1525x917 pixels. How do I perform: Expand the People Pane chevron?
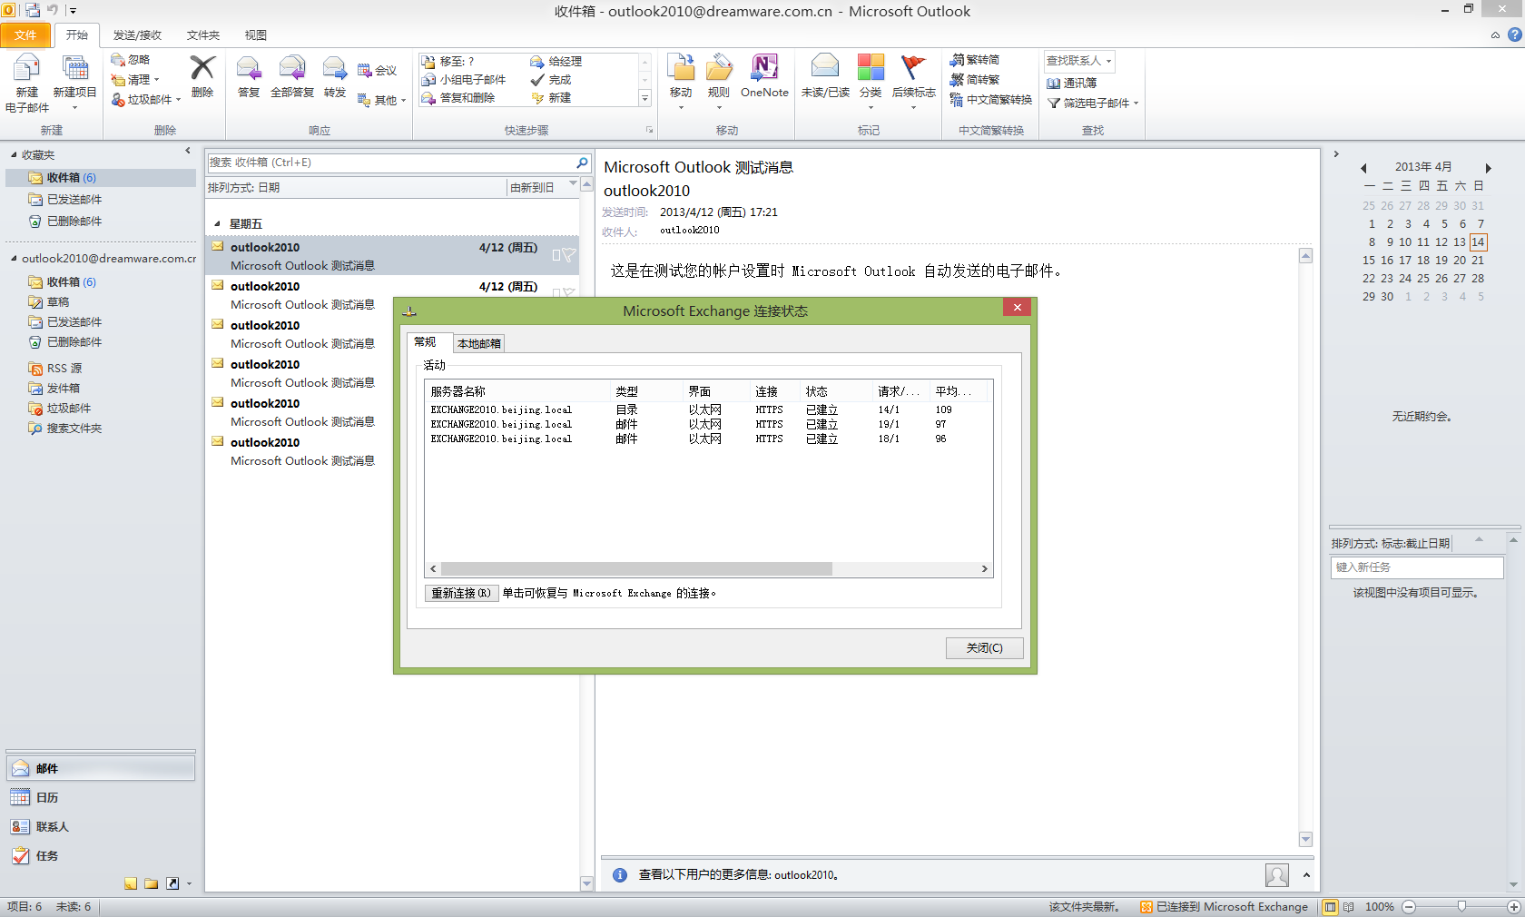1306,875
